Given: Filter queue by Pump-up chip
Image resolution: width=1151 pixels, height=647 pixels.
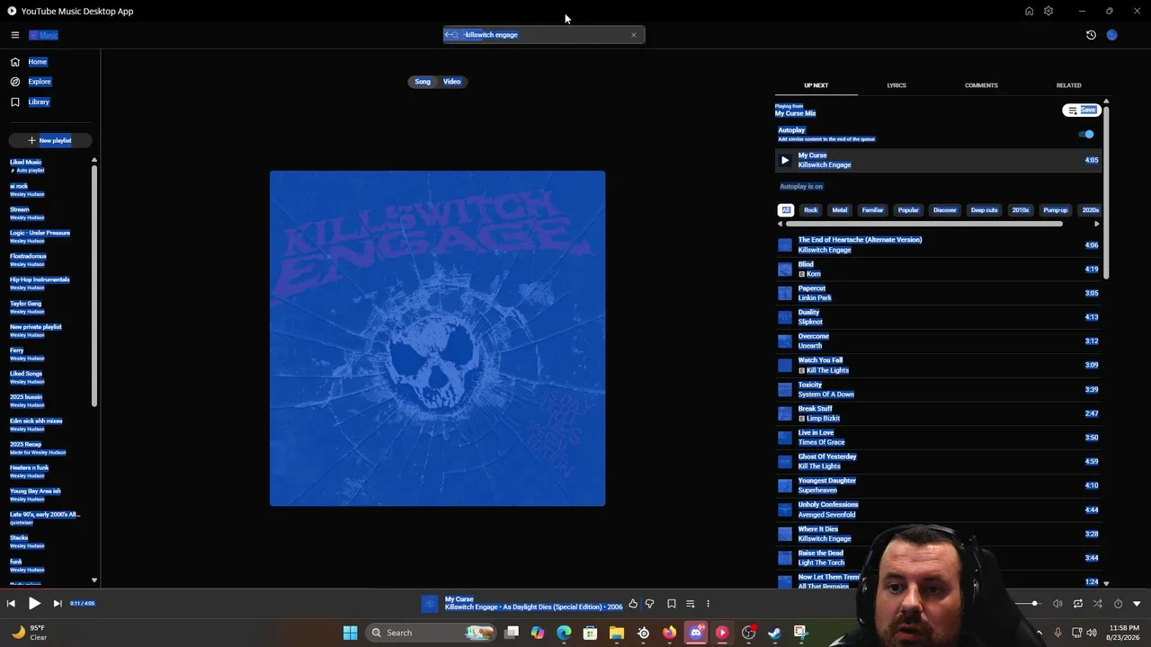Looking at the screenshot, I should [1056, 210].
